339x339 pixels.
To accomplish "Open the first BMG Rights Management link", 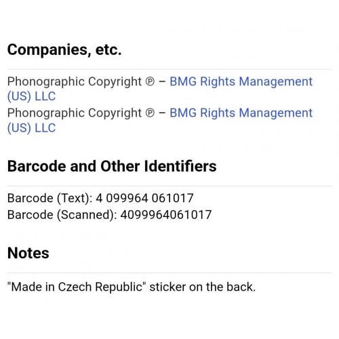I will 241,81.
